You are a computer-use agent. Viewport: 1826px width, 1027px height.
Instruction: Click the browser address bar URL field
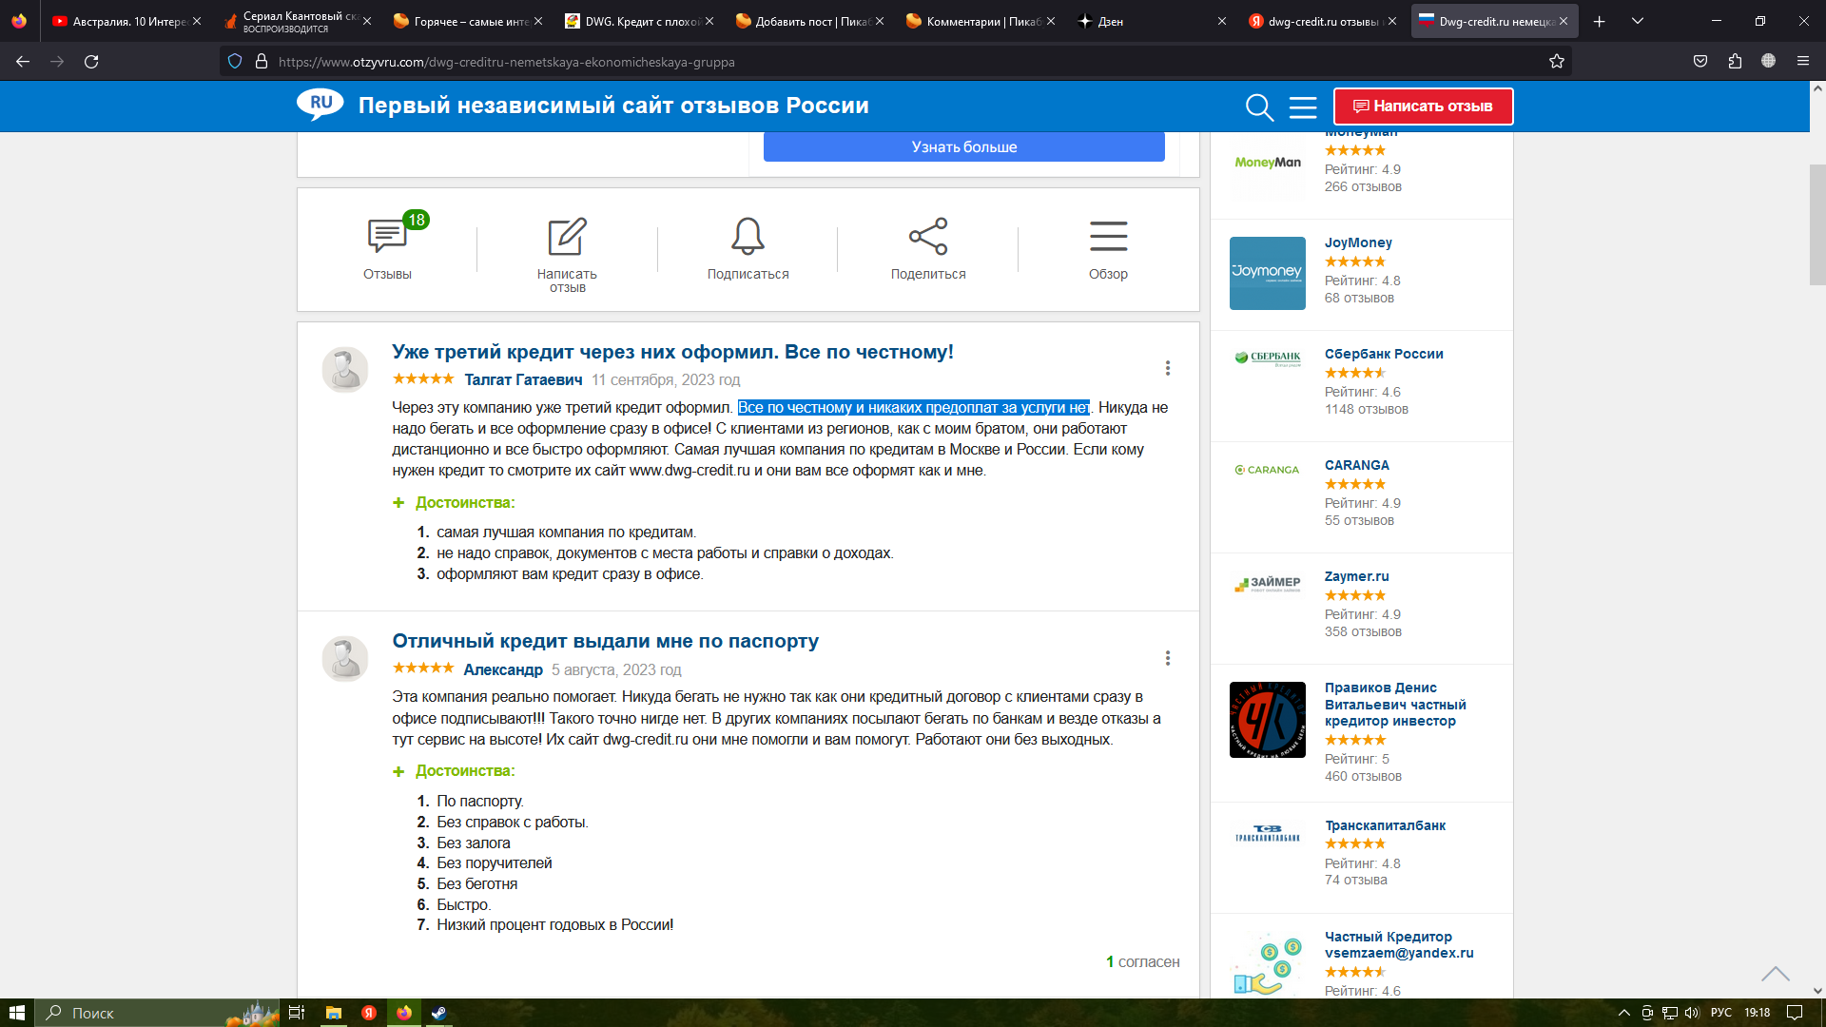[894, 62]
